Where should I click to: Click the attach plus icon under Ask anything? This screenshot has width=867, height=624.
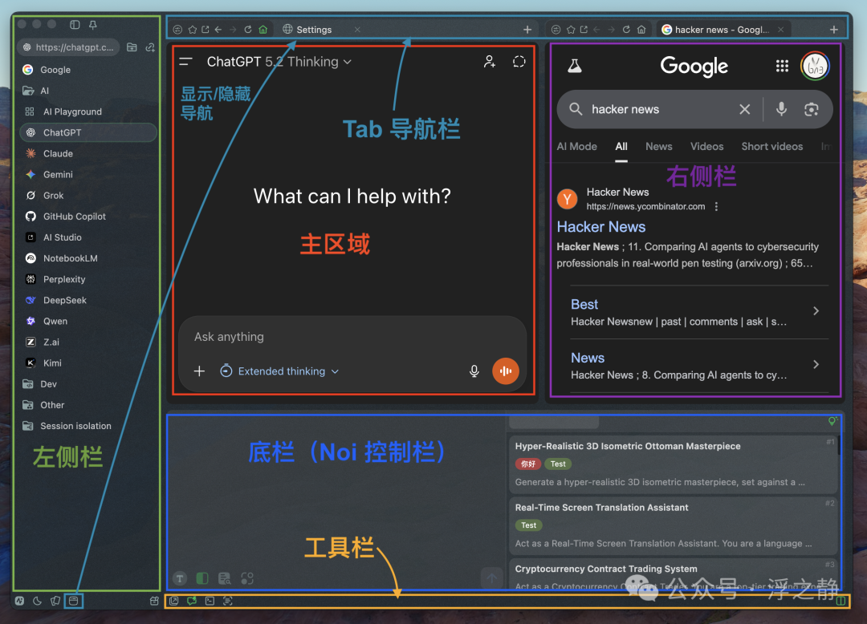200,371
